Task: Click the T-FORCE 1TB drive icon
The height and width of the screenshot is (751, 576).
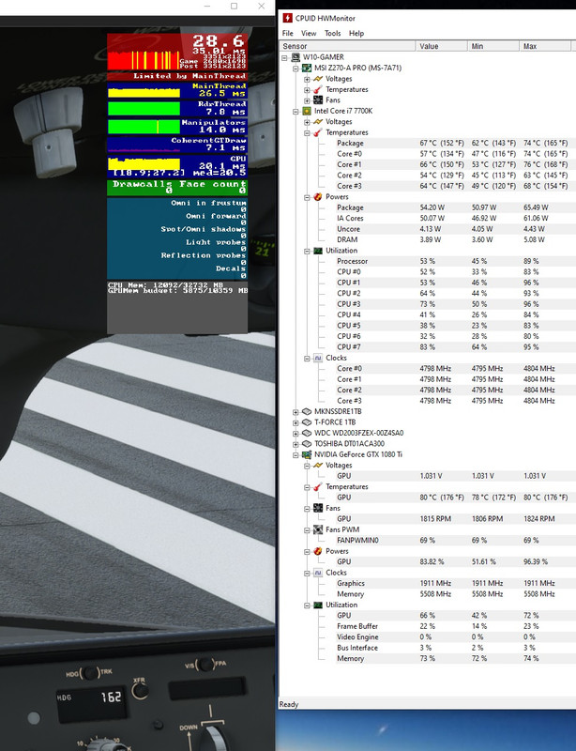Action: pos(307,422)
